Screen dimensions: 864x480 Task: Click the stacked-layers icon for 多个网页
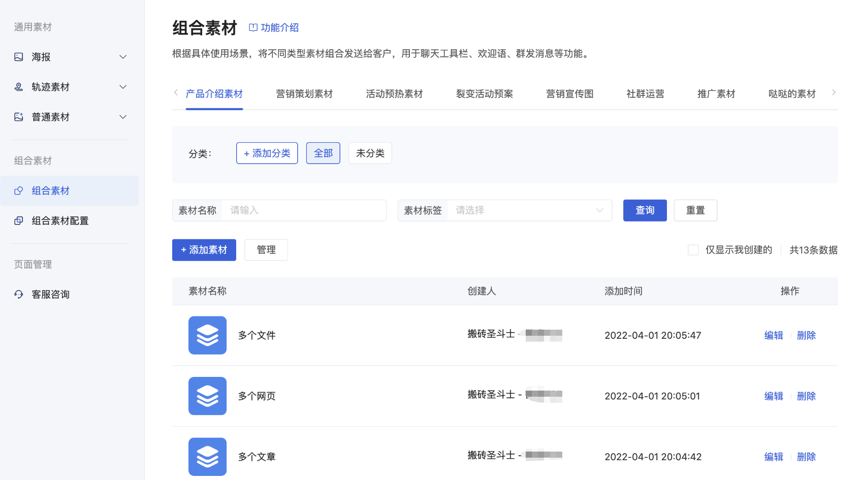207,396
